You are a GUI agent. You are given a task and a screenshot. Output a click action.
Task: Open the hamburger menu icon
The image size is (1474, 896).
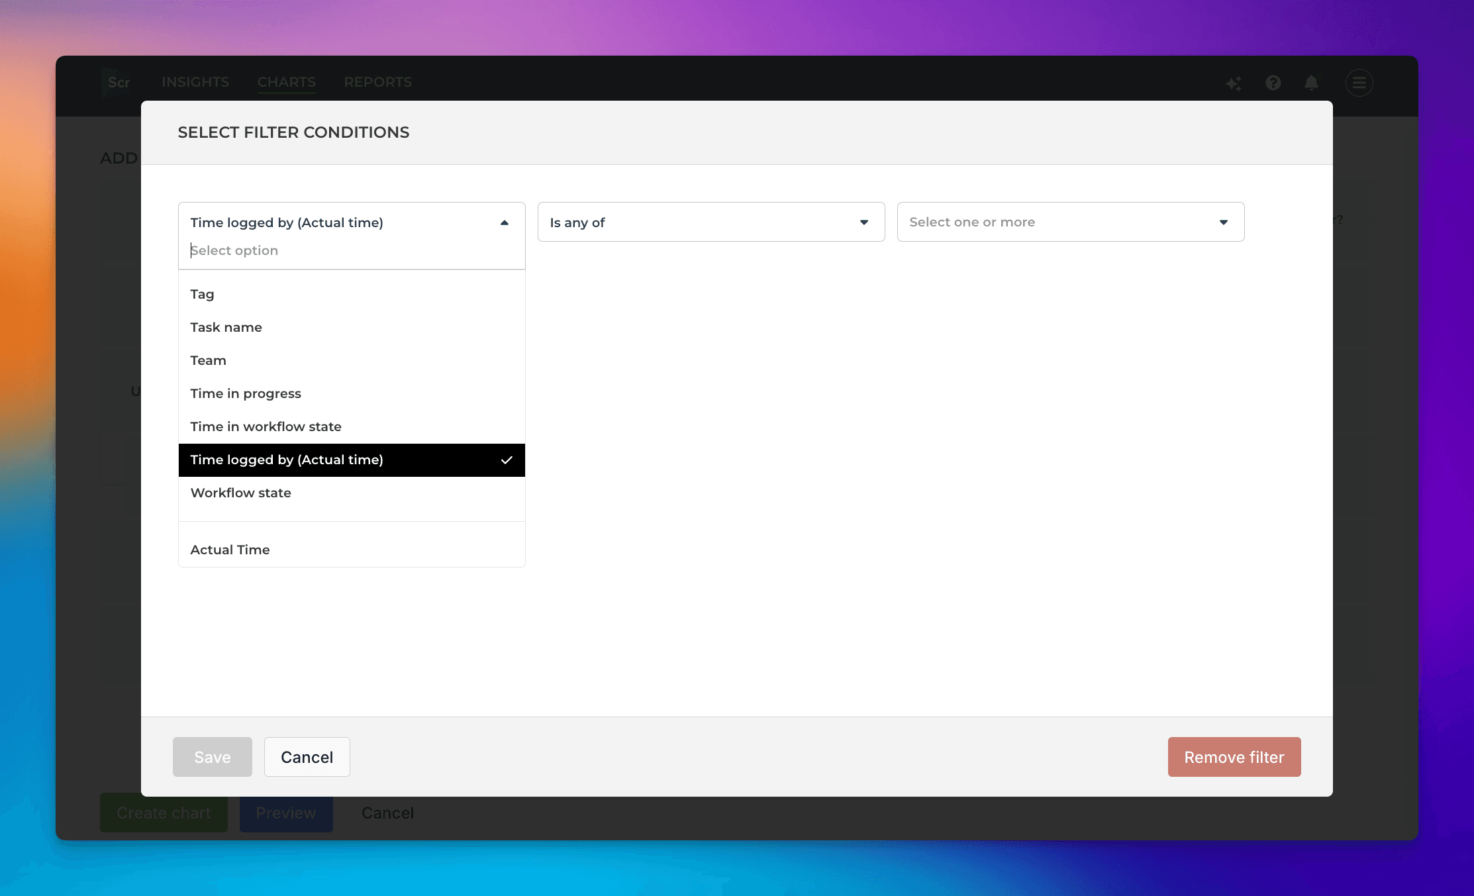pos(1359,83)
